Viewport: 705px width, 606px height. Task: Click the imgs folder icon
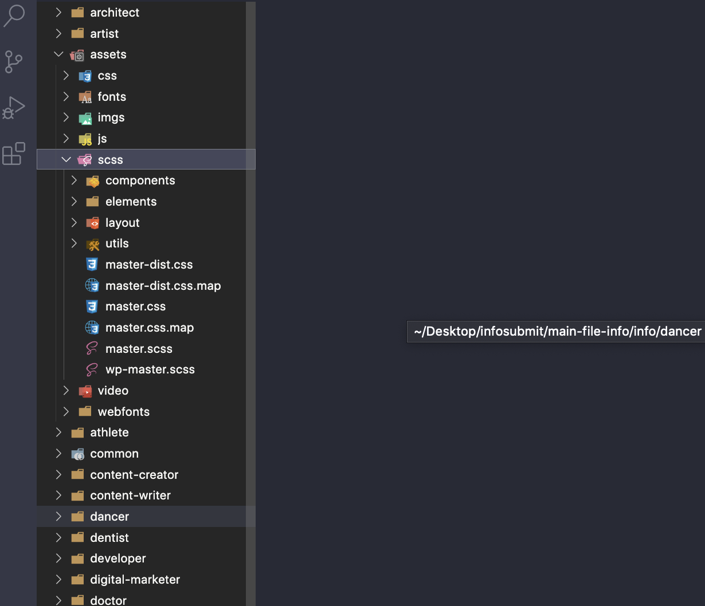85,117
